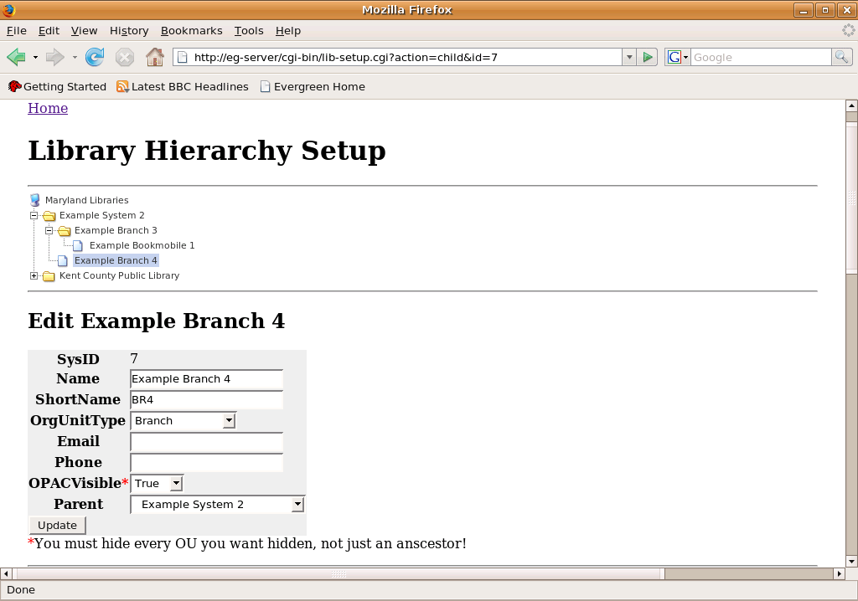Click the Update button
The height and width of the screenshot is (601, 858).
click(x=57, y=525)
